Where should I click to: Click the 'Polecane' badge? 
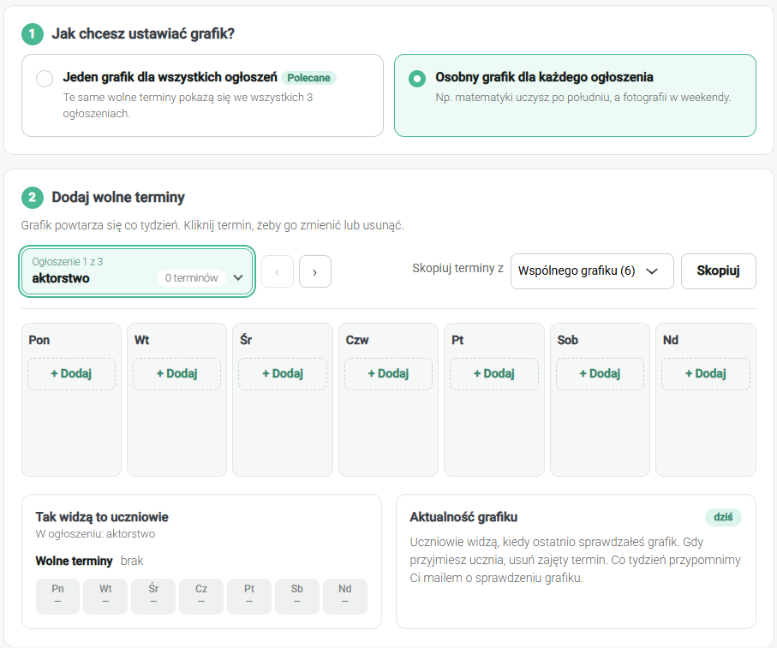308,78
